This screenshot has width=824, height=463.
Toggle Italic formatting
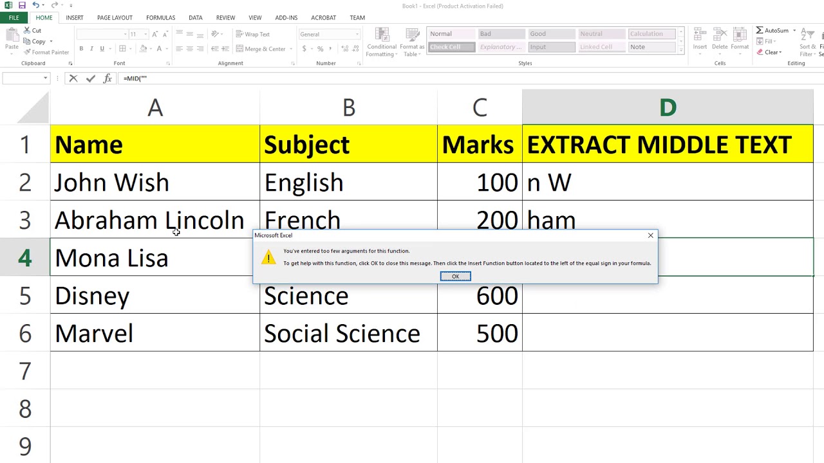[91, 48]
